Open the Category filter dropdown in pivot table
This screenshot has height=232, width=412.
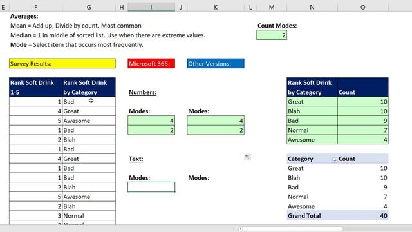pyautogui.click(x=335, y=160)
